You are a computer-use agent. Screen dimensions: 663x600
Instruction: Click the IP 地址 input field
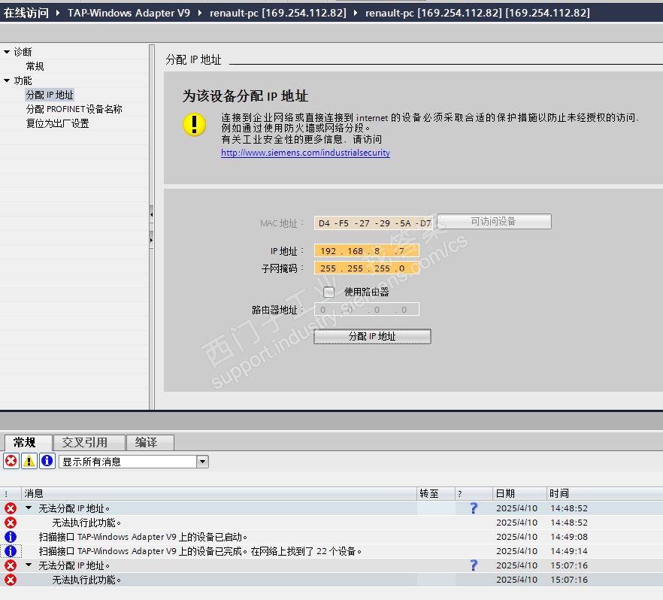click(367, 250)
